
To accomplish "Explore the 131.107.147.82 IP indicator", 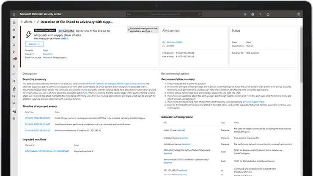I will click(182, 171).
